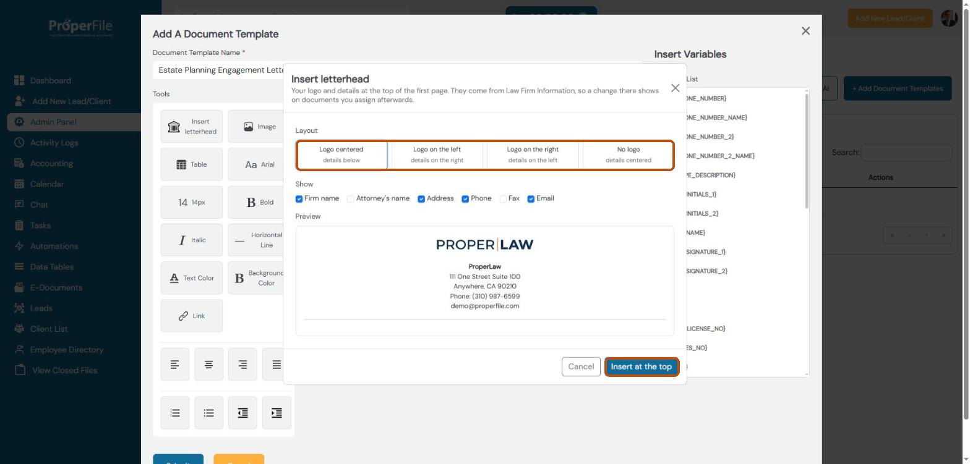Choose the Logo centered layout
This screenshot has height=464, width=970.
(x=341, y=154)
